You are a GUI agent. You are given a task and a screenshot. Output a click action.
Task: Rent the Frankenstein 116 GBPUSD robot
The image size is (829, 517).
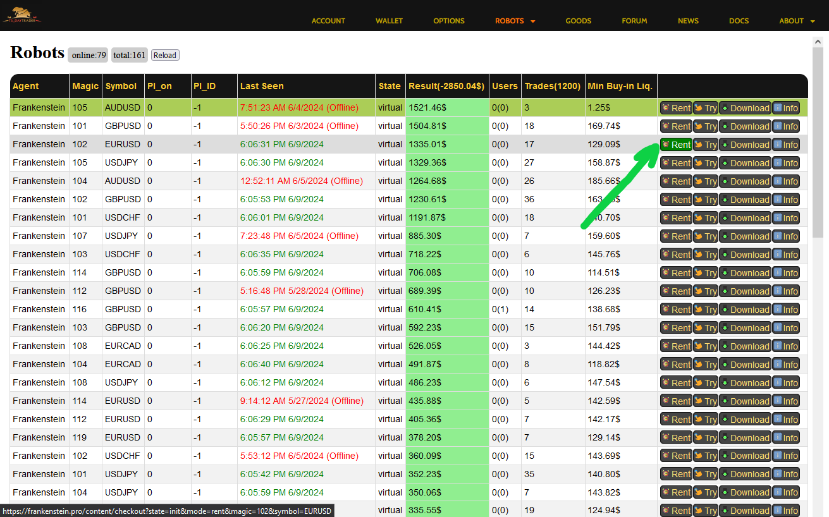[675, 310]
